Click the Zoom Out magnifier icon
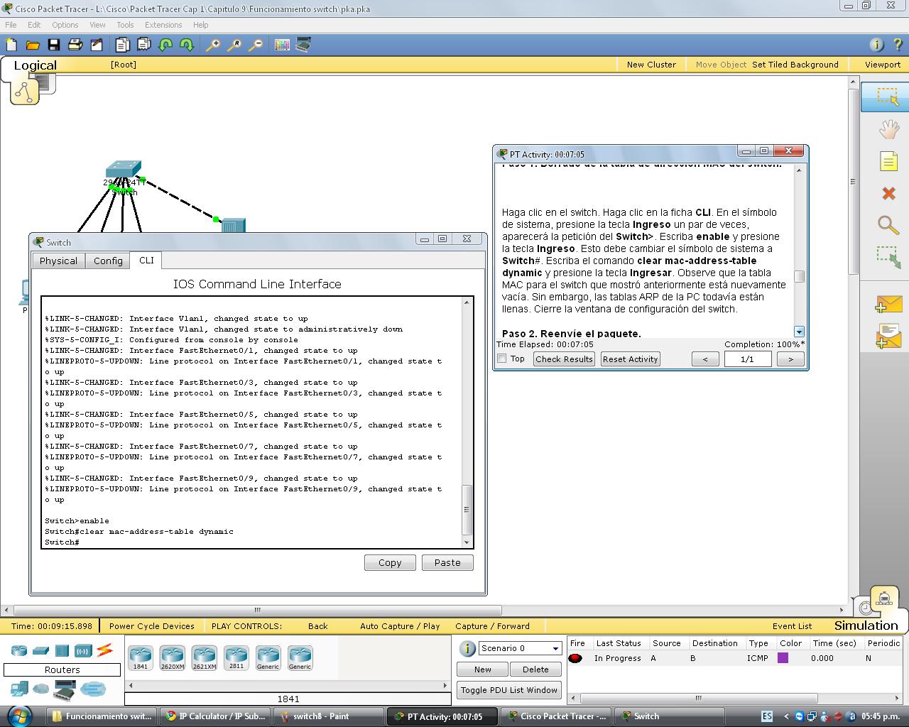This screenshot has height=727, width=909. pos(256,45)
